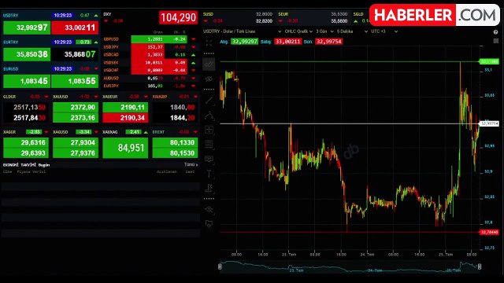Image resolution: width=504 pixels, height=283 pixels.
Task: Click the Satış value 33,00211 above chart
Action: click(x=287, y=42)
